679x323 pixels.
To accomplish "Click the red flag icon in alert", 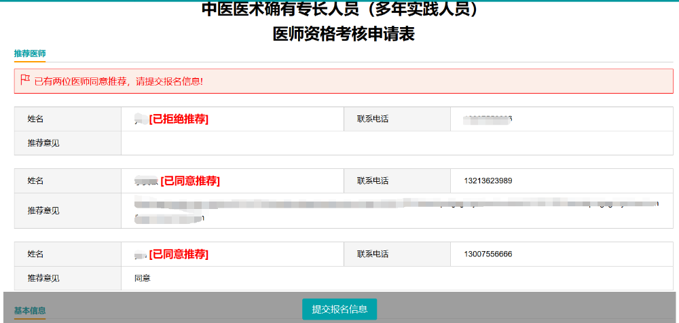I will [25, 80].
